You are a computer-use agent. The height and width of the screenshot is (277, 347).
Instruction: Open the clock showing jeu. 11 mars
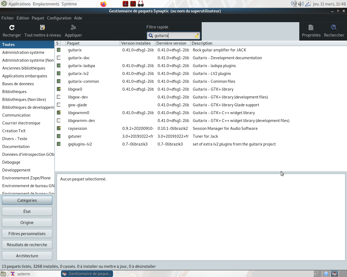coord(329,4)
